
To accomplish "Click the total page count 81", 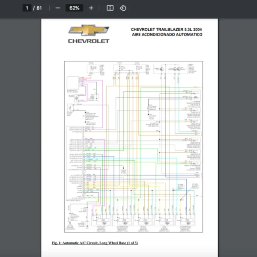I will pyautogui.click(x=39, y=8).
